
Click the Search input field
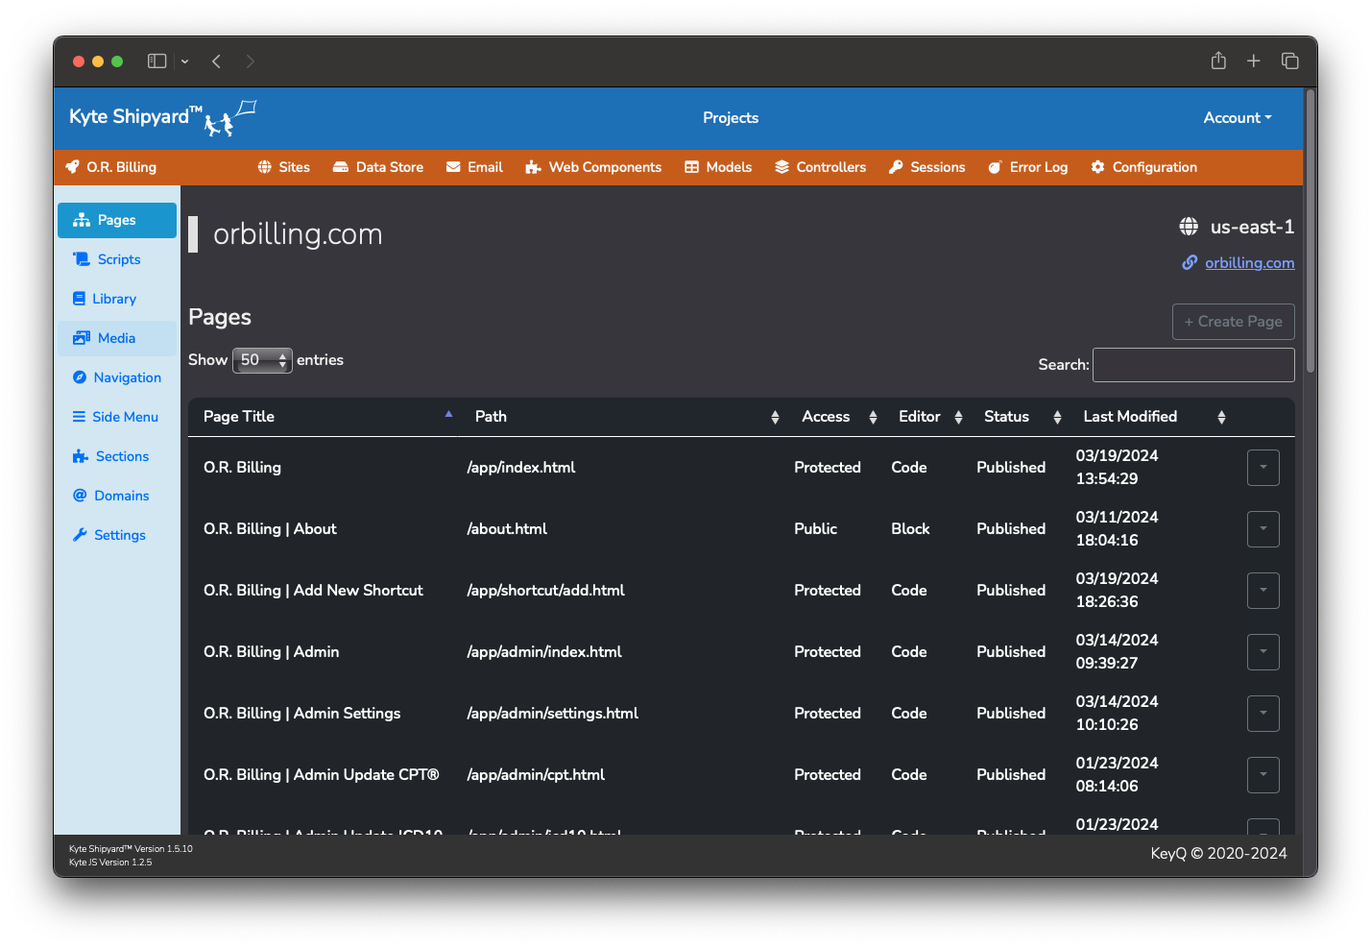(1193, 365)
